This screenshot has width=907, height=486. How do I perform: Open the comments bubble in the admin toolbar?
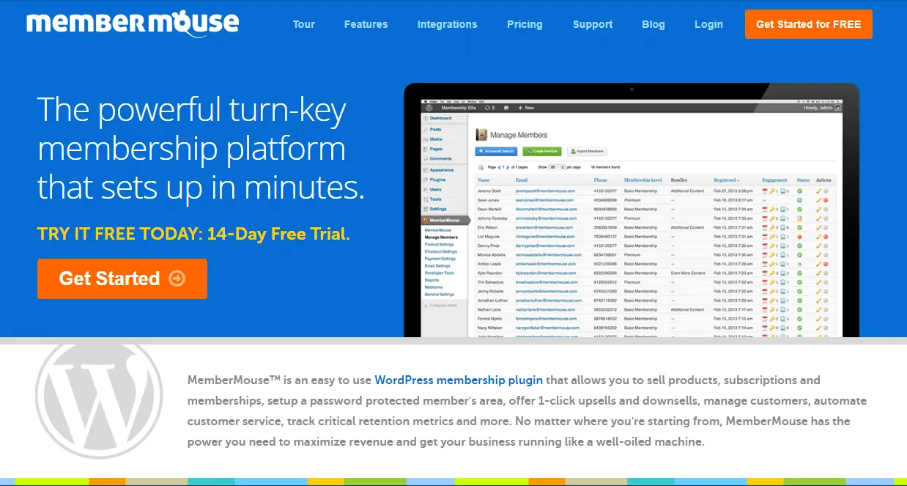pyautogui.click(x=506, y=108)
